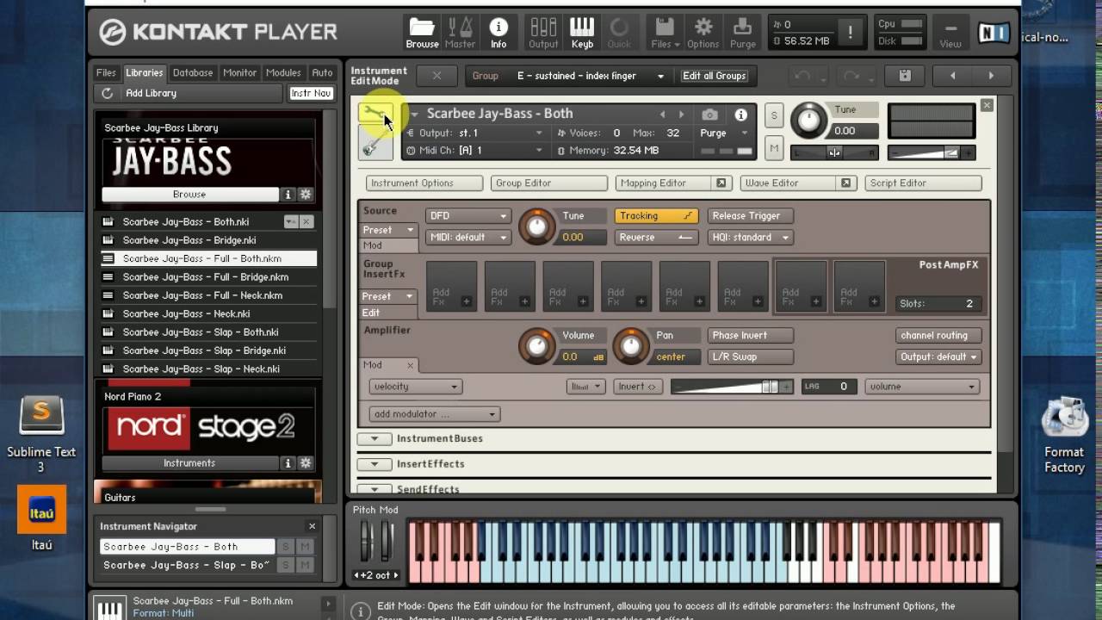Click Edit all Groups button
Image resolution: width=1102 pixels, height=620 pixels.
pyautogui.click(x=715, y=76)
